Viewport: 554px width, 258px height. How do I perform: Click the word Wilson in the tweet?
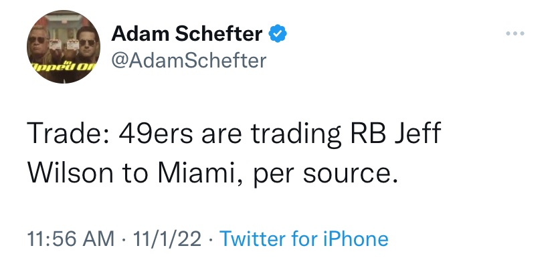70,173
